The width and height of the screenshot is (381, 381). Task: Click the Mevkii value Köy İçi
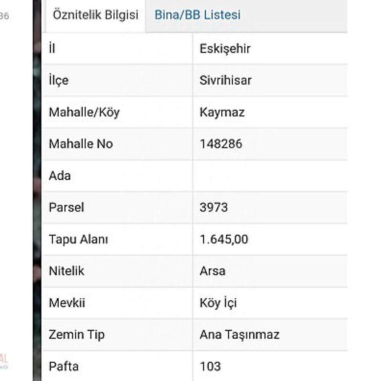(218, 303)
